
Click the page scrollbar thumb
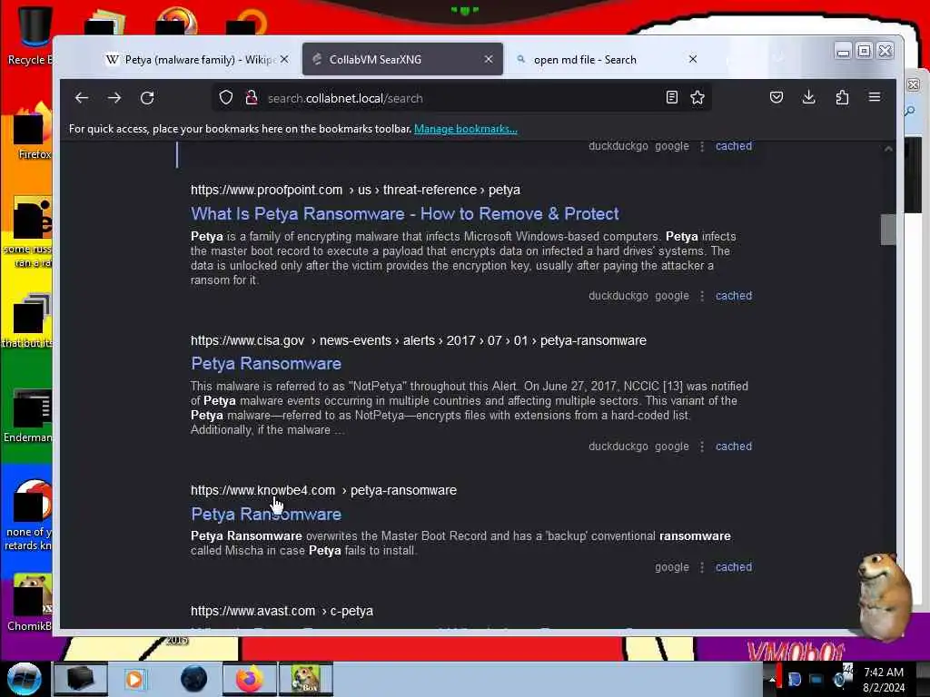[x=888, y=230]
